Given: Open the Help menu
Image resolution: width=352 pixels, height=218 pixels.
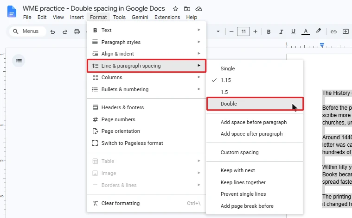Looking at the screenshot, I should [x=192, y=17].
